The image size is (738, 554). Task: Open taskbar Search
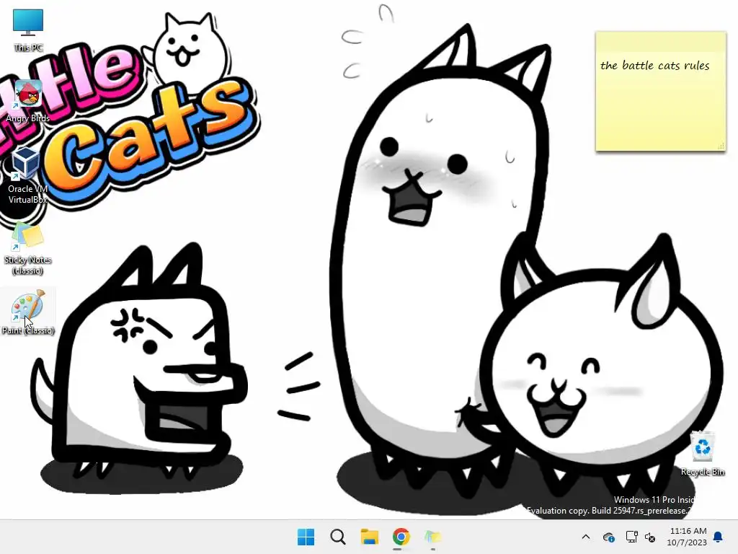338,537
